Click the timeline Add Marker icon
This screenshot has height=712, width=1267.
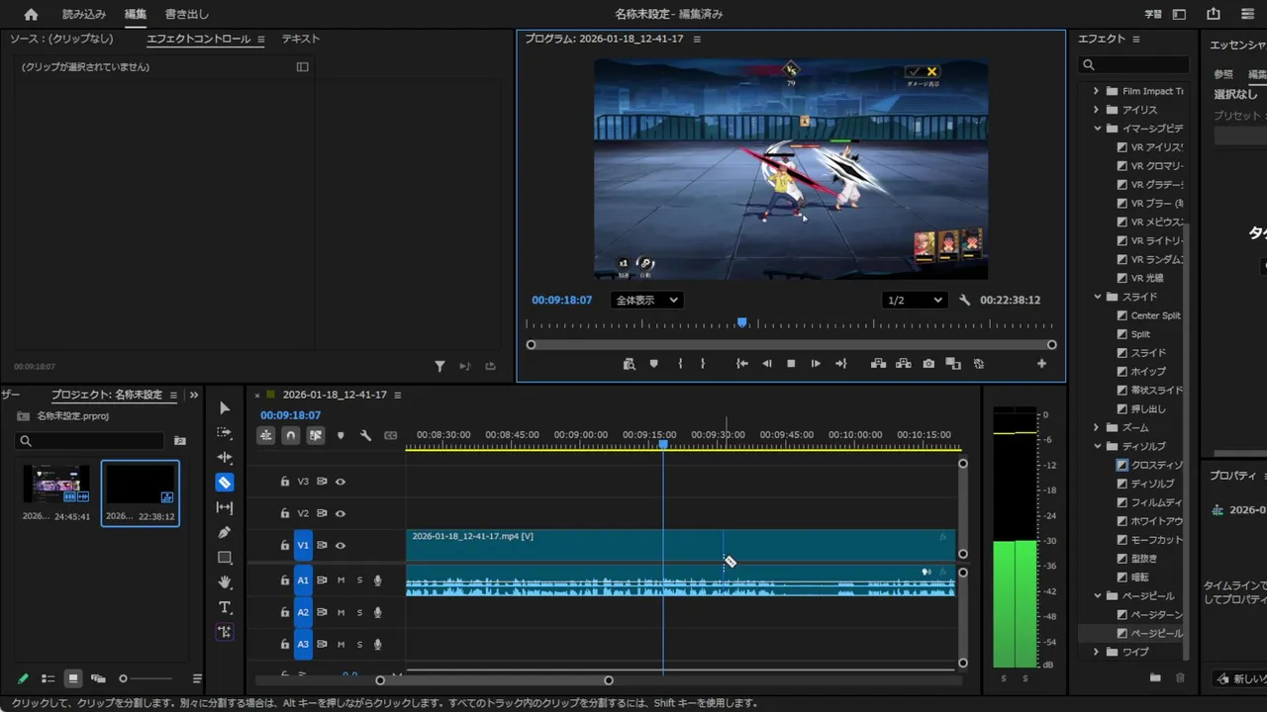[x=341, y=435]
